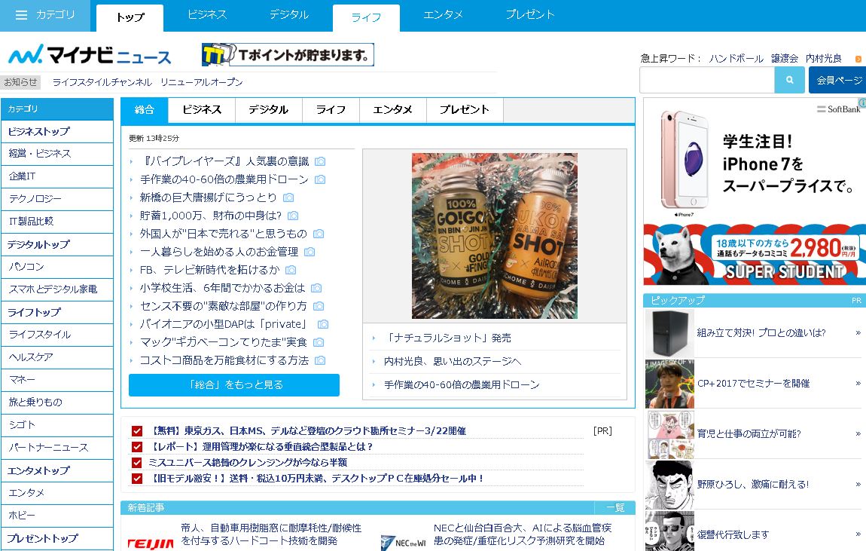Open 「ナチュラルショット」発売 article link
Viewport: 866px width, 551px height.
pos(447,338)
